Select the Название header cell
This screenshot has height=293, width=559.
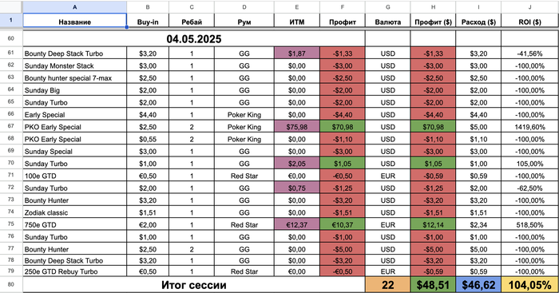tap(74, 22)
